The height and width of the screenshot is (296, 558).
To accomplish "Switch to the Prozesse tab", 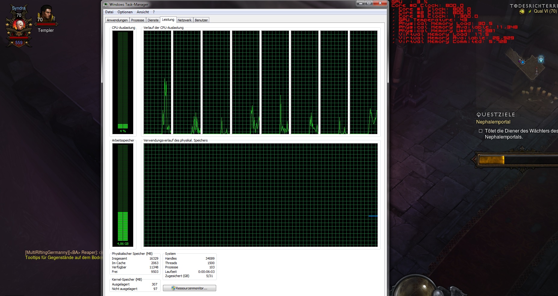I will click(137, 20).
